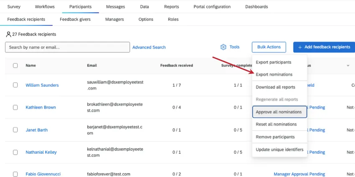This screenshot has height=177, width=355.
Task: Check the box for Janet Barth
Action: click(x=15, y=130)
